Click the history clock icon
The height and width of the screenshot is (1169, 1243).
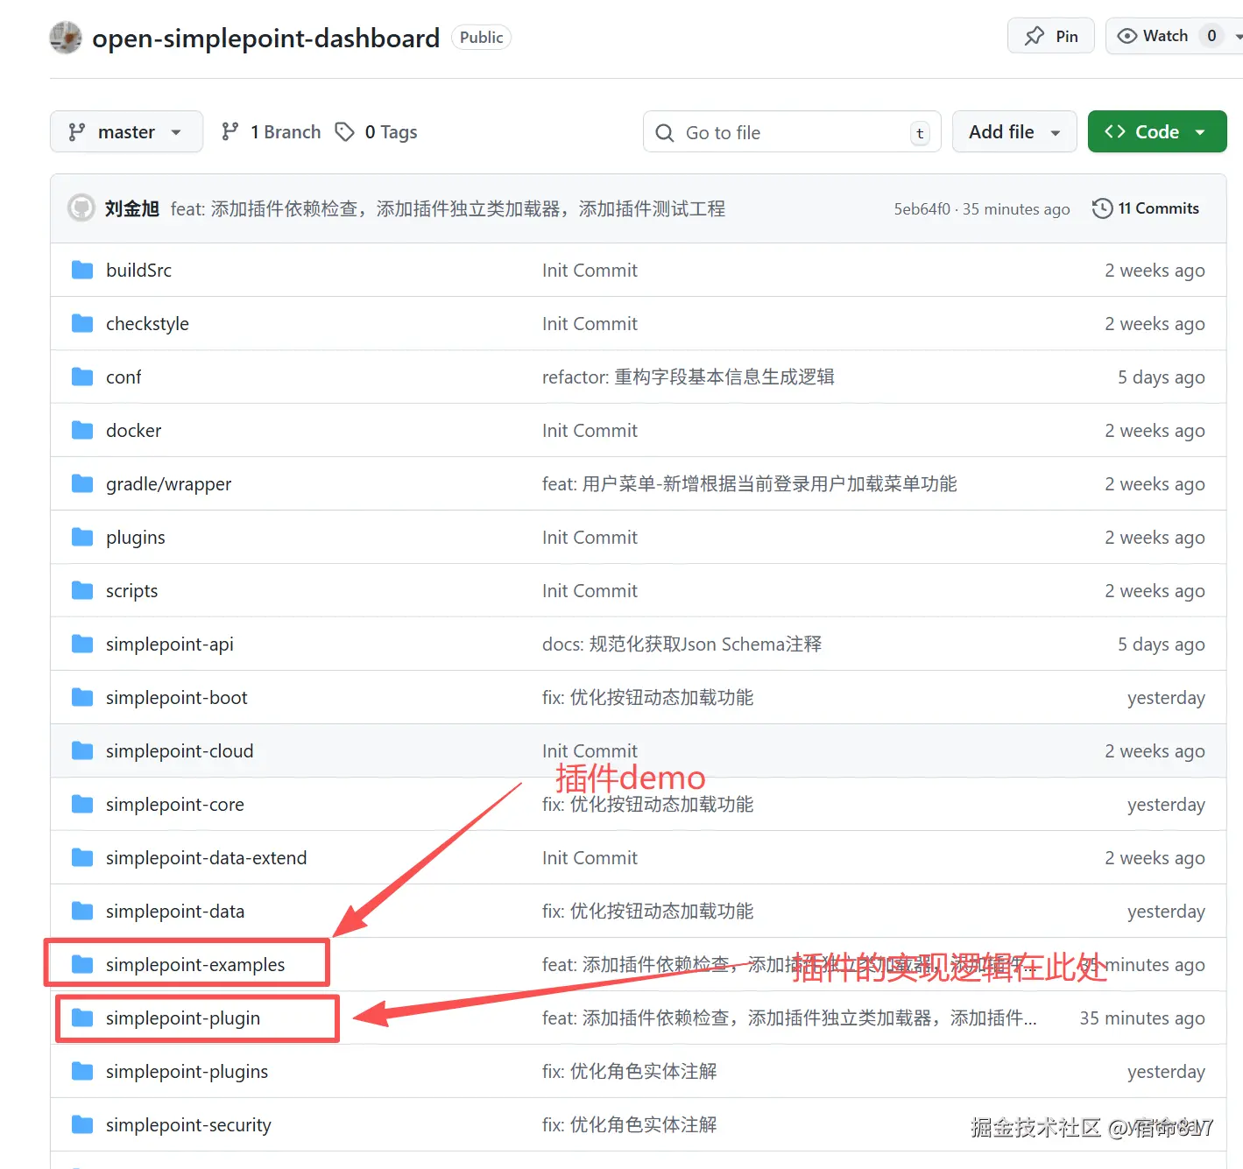(x=1103, y=208)
